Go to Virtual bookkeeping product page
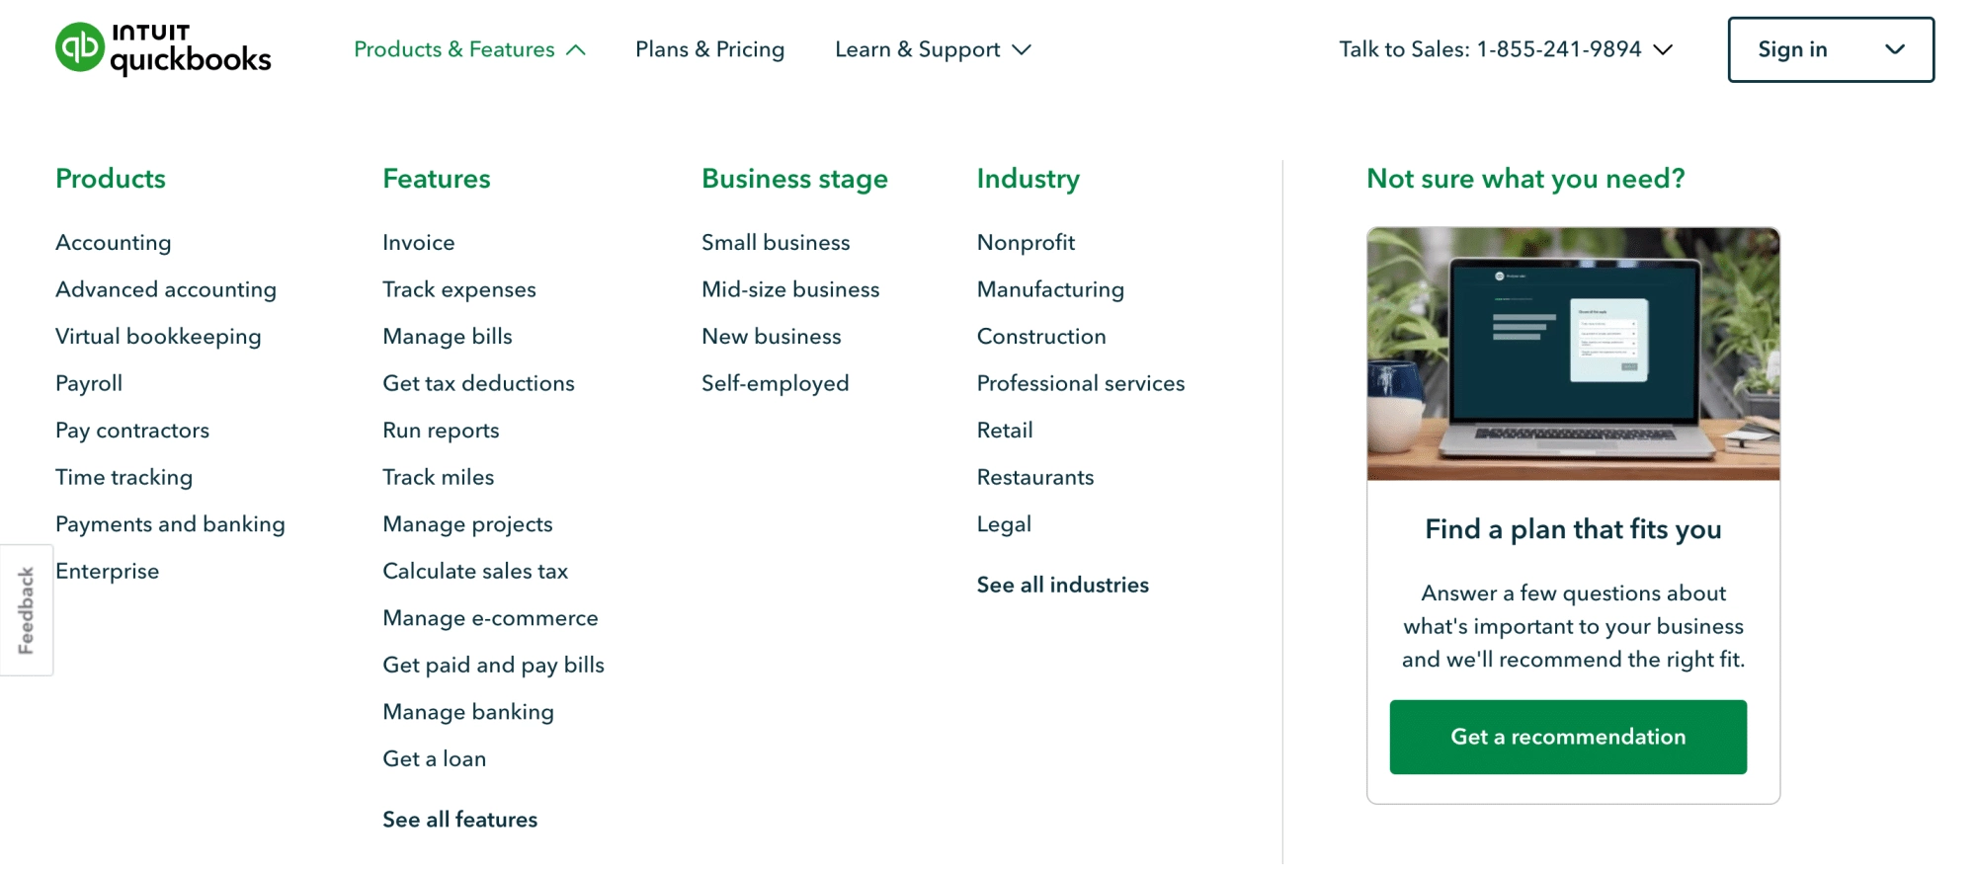Viewport: 1976px width, 869px height. tap(158, 337)
